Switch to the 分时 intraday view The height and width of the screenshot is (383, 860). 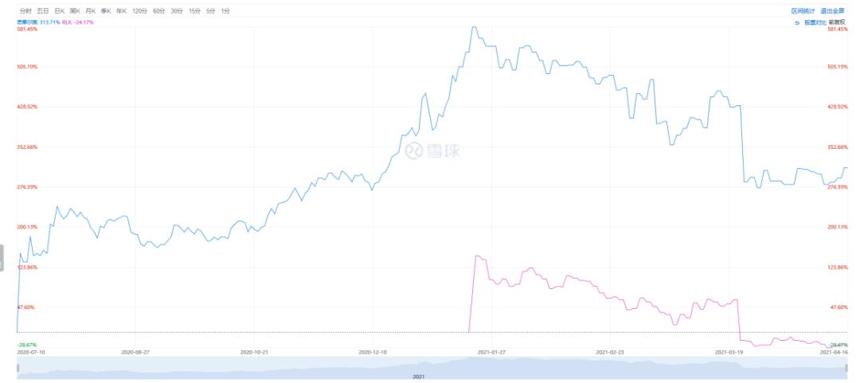pyautogui.click(x=25, y=11)
